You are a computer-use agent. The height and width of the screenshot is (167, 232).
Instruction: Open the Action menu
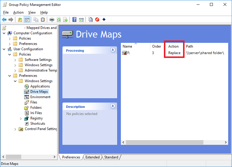click(x=18, y=12)
